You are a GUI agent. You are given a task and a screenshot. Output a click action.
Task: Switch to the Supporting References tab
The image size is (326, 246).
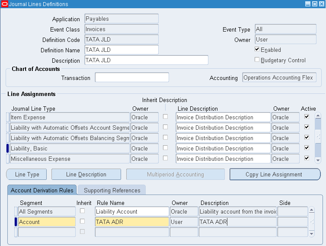[112, 190]
